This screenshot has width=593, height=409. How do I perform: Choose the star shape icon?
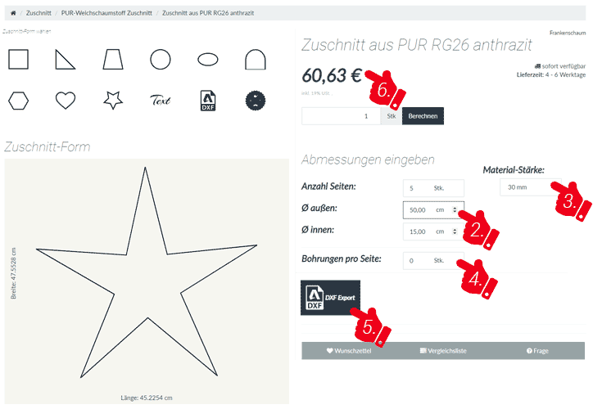[113, 100]
